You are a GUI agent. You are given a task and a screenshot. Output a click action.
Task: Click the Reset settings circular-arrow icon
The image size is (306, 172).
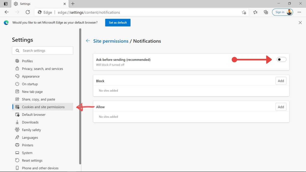17,160
